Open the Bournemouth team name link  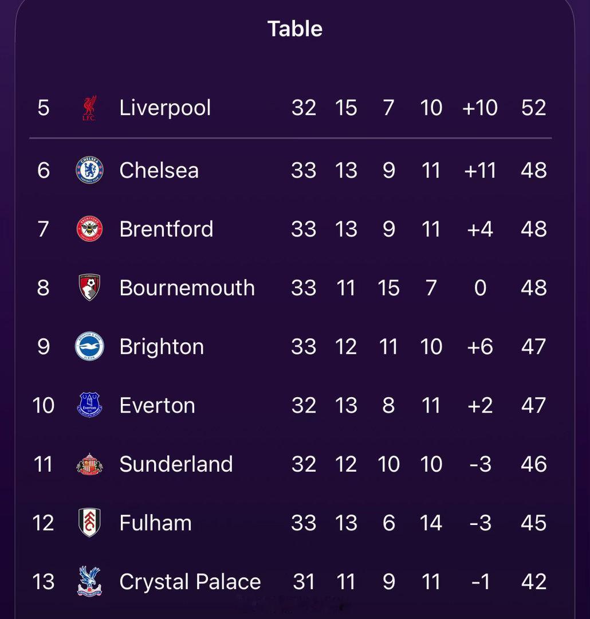coord(187,288)
